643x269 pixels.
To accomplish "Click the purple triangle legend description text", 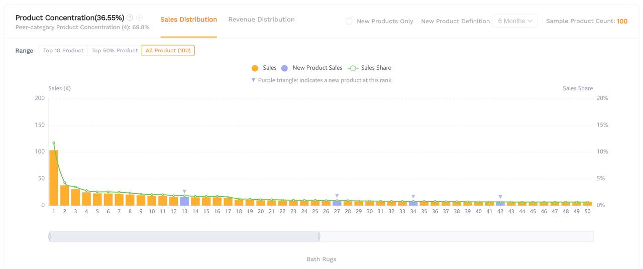I will tap(325, 80).
